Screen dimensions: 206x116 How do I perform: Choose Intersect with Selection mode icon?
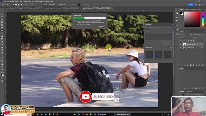[x=22, y=5]
